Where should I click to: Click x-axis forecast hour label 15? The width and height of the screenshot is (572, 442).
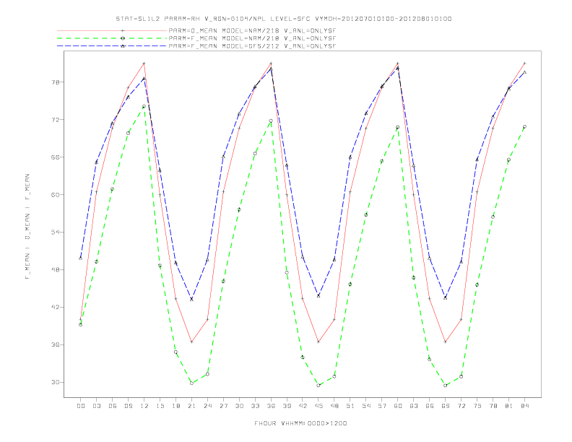pyautogui.click(x=160, y=406)
